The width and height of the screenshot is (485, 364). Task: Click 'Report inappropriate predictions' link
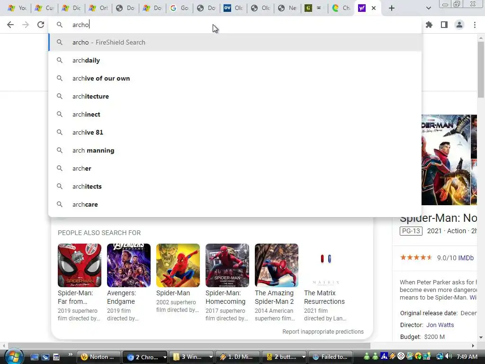point(323,331)
